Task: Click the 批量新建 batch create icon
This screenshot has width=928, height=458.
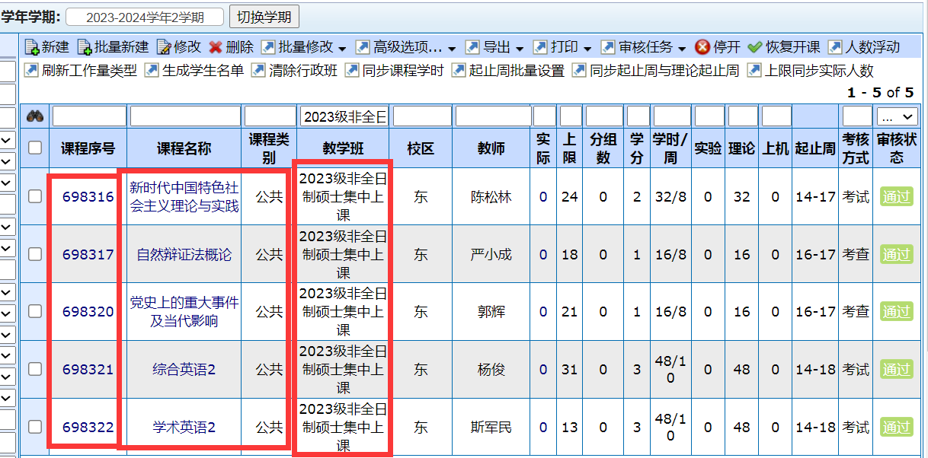Action: [x=85, y=47]
